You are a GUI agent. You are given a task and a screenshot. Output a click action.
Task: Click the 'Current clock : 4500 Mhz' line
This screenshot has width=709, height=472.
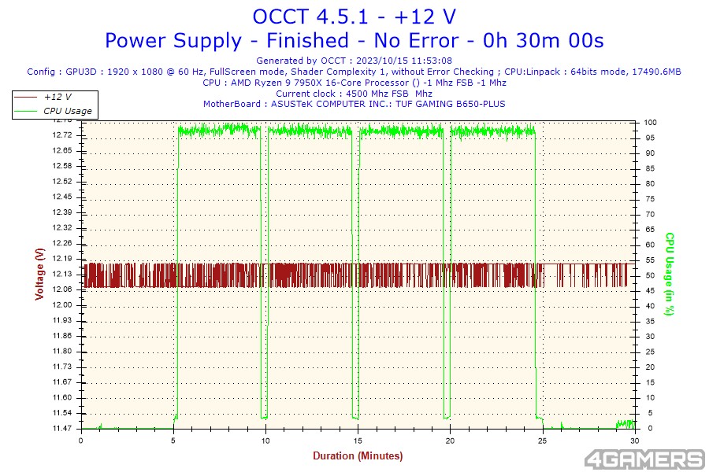pos(354,94)
